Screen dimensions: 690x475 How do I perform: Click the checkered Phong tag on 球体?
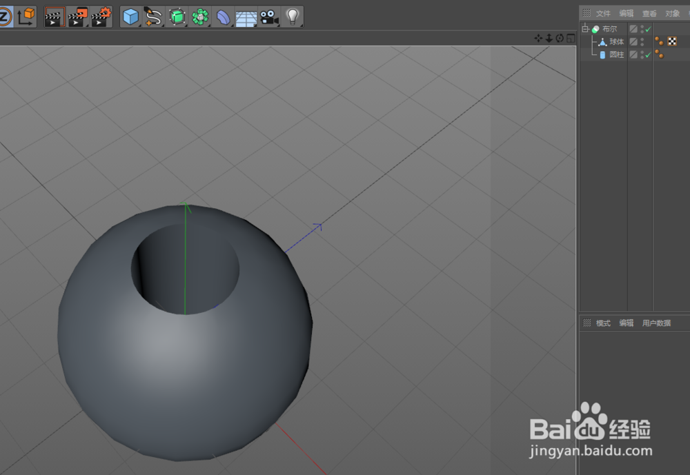coord(672,41)
